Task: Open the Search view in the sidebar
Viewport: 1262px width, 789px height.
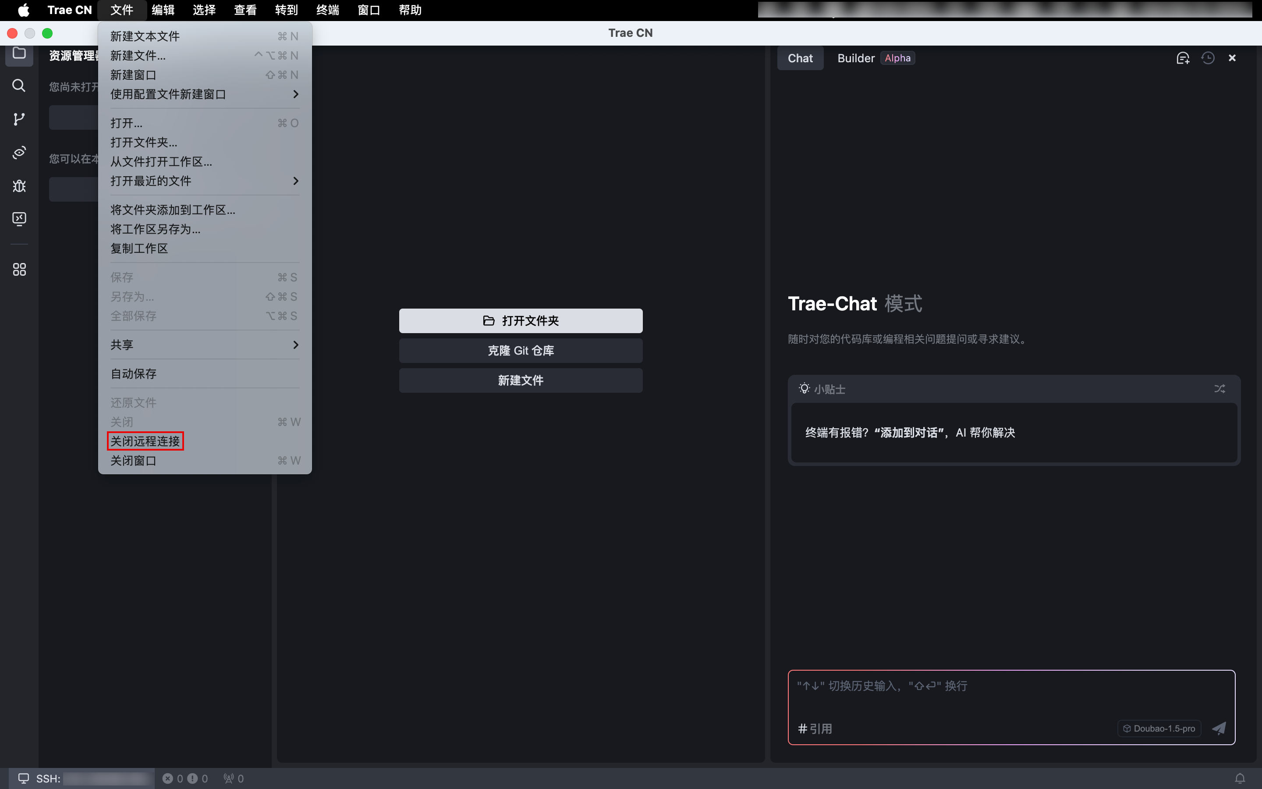Action: point(19,85)
